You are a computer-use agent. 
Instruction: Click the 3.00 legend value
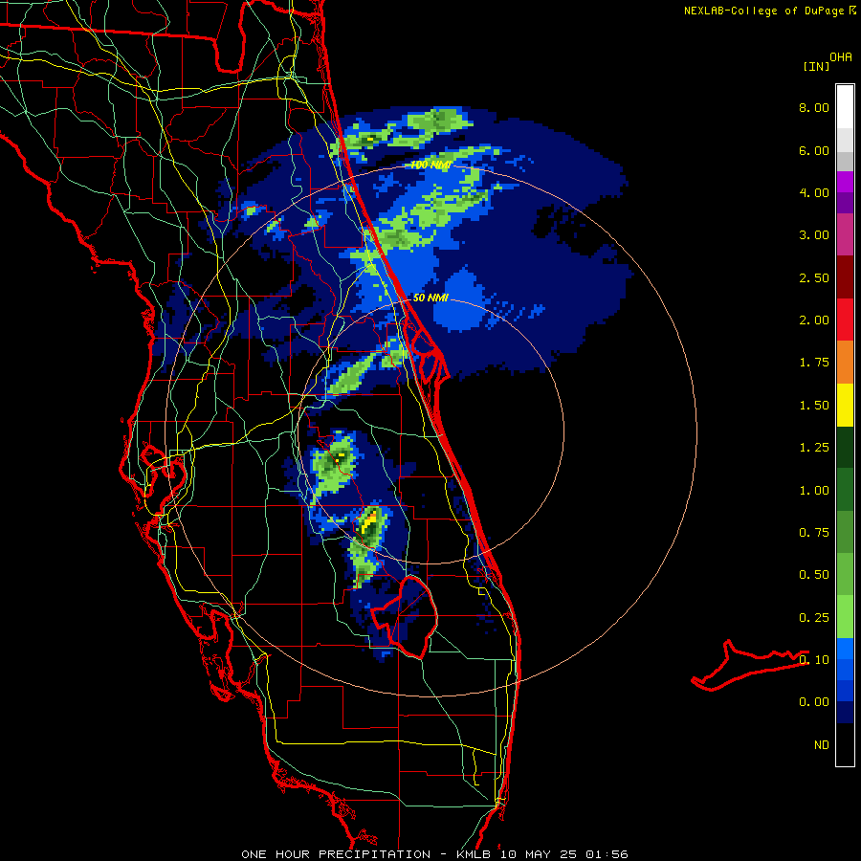(x=814, y=235)
